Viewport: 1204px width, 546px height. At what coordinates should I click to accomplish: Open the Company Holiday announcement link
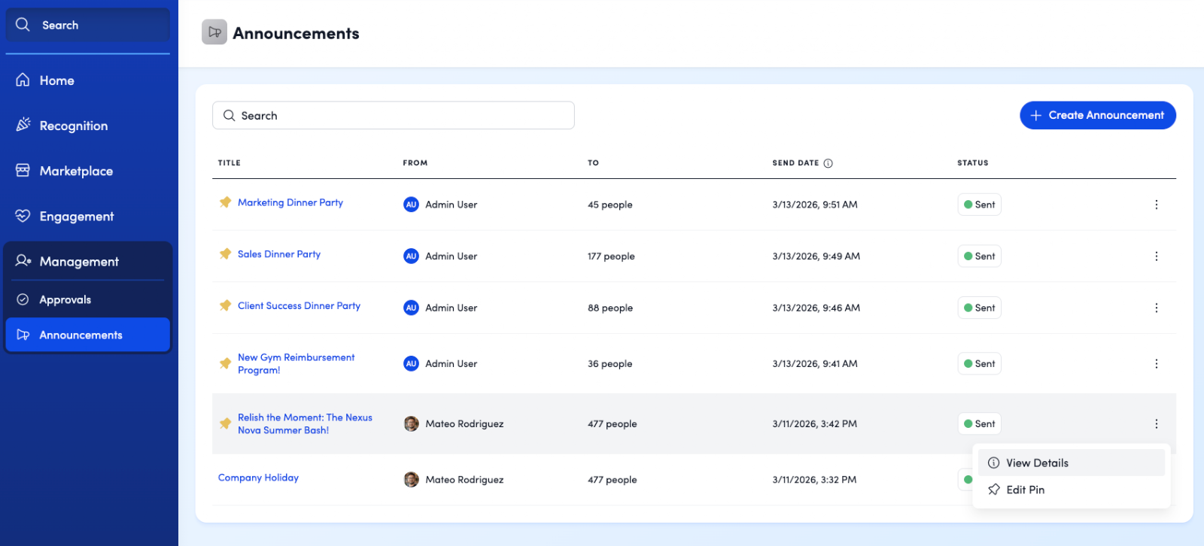(x=258, y=478)
